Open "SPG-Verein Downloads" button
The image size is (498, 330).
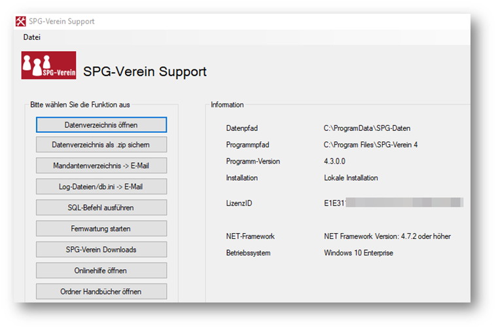coord(101,249)
